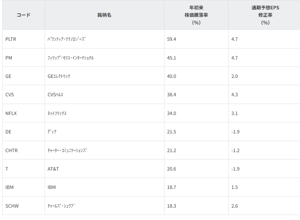Click the CVS ticker code
300x220 pixels.
[10, 95]
